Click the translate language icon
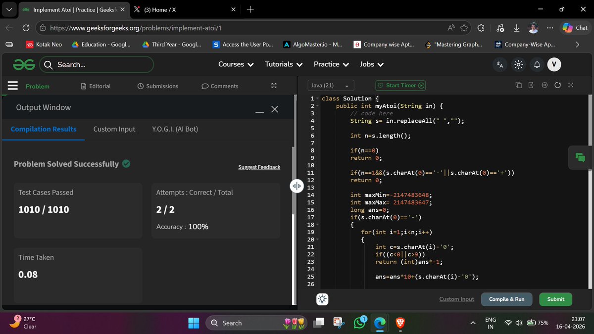The width and height of the screenshot is (594, 334). (x=499, y=64)
